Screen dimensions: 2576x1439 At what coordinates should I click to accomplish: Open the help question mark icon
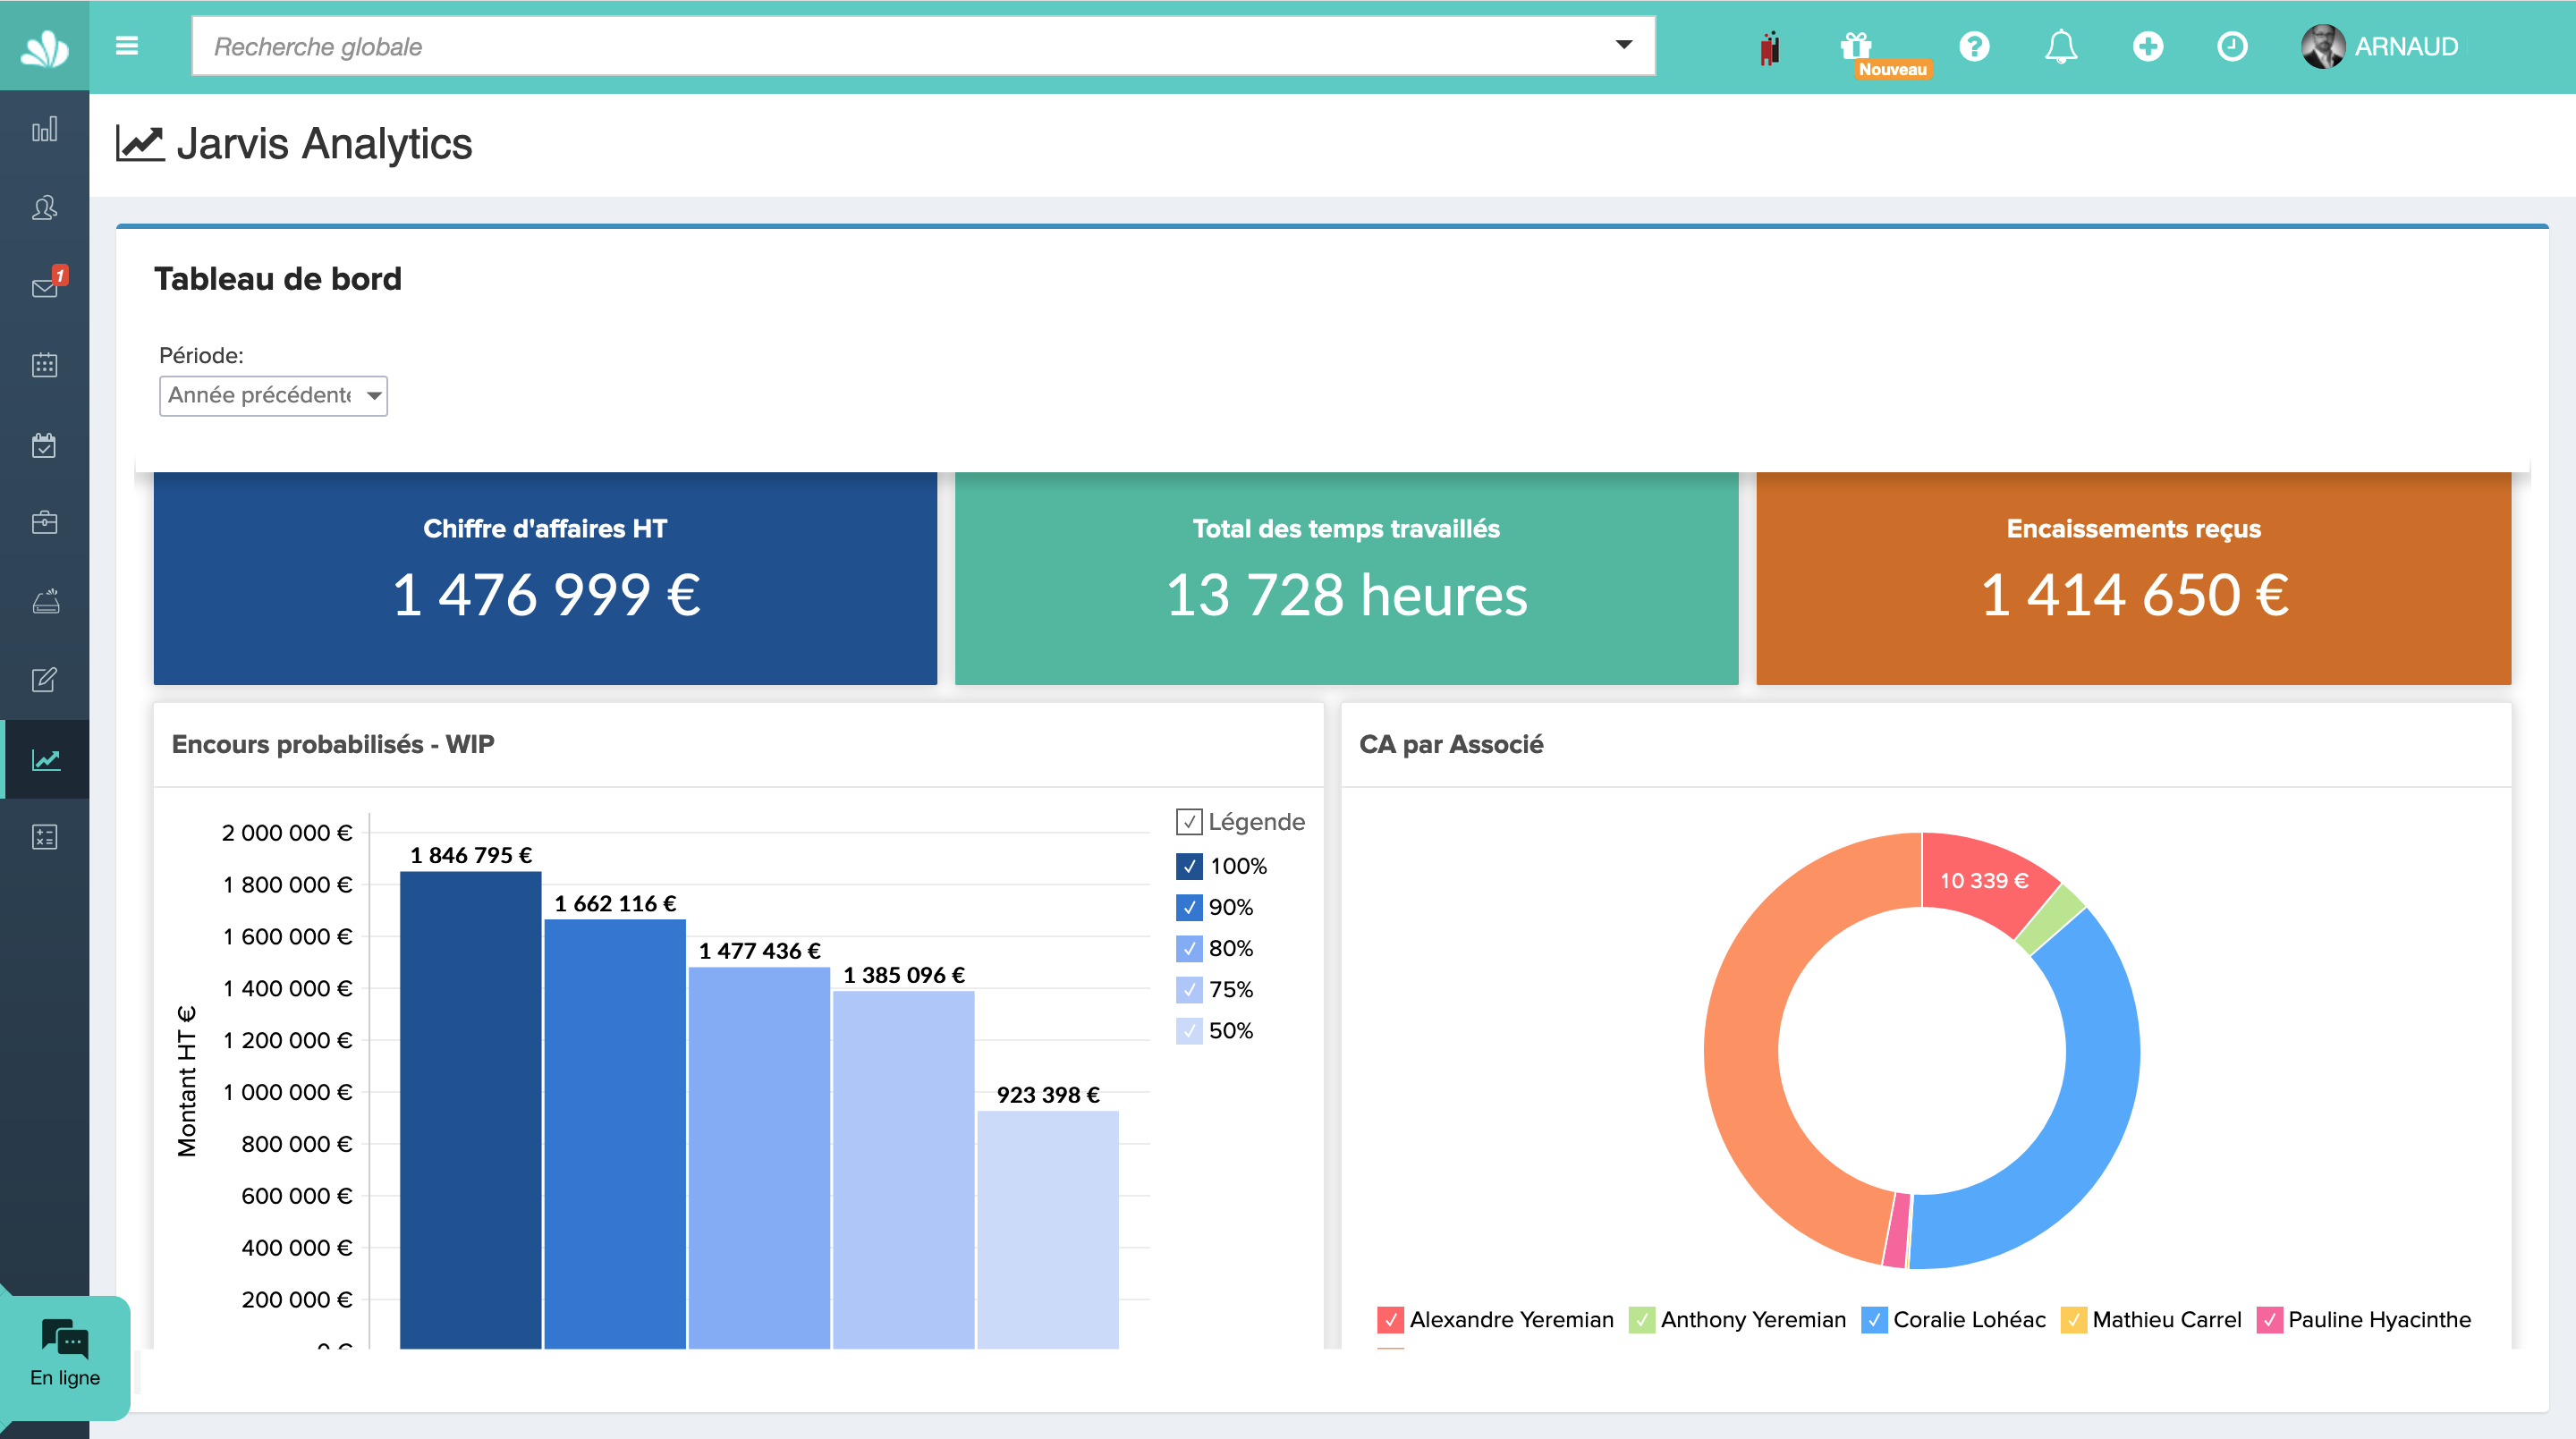click(x=1974, y=46)
